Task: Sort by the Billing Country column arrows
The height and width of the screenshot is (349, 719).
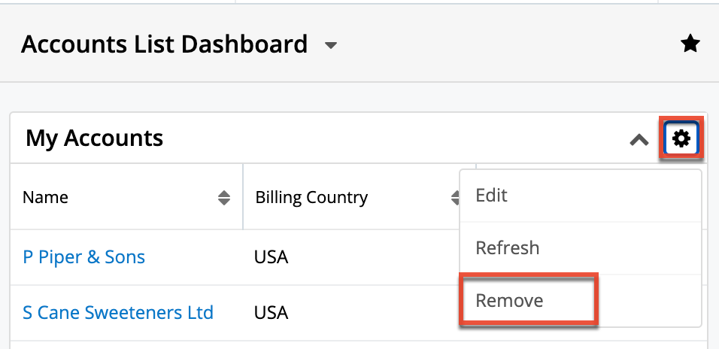Action: pos(455,198)
